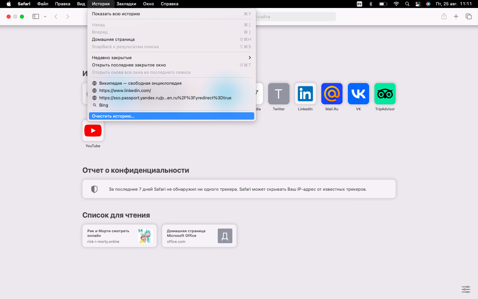Choose Показать всю историю
478x299 pixels.
click(x=172, y=14)
